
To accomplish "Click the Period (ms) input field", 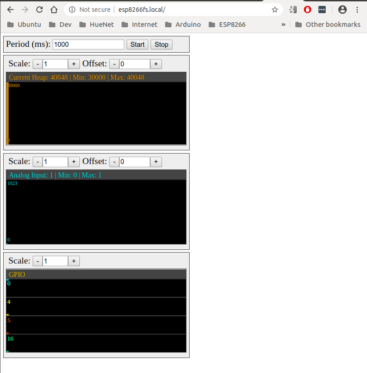I will pyautogui.click(x=88, y=44).
